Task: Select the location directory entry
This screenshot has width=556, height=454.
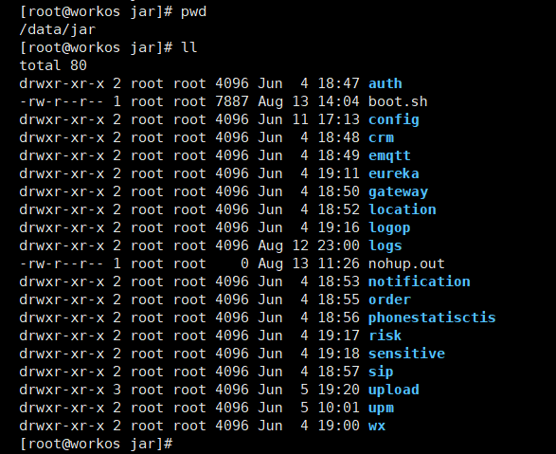Action: pos(403,209)
